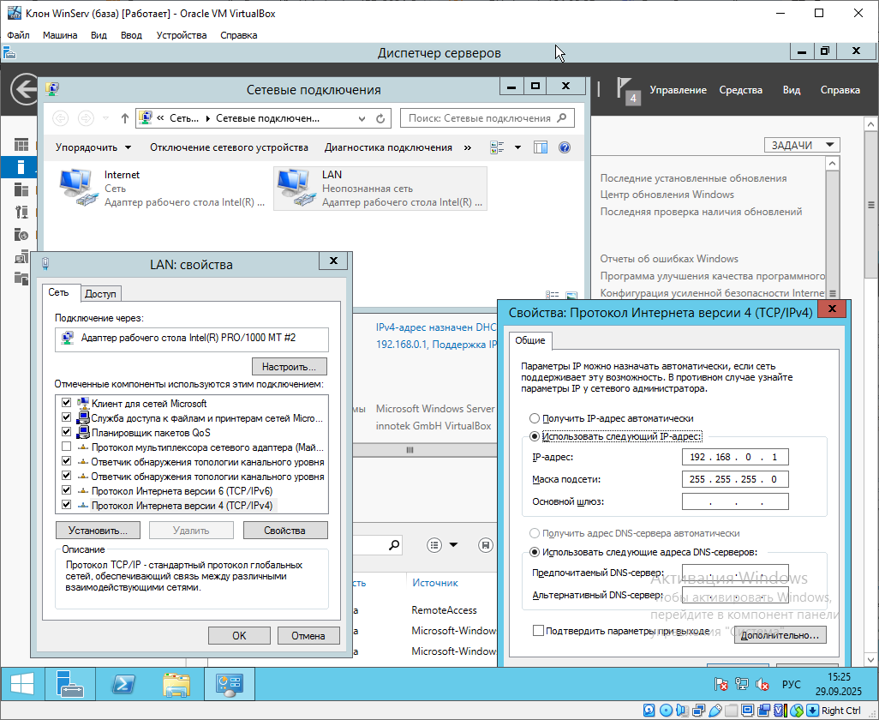Click the Настроить button

coord(290,367)
